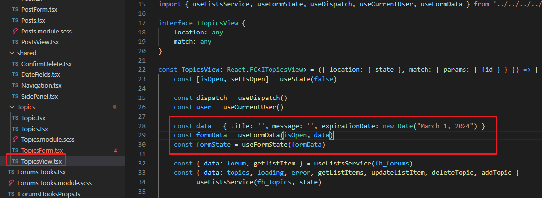The image size is (542, 198).
Task: Place cursor on the "March 1, 2024" string
Action: point(447,126)
